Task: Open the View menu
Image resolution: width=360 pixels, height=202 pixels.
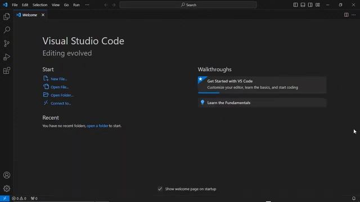Action: [x=56, y=5]
